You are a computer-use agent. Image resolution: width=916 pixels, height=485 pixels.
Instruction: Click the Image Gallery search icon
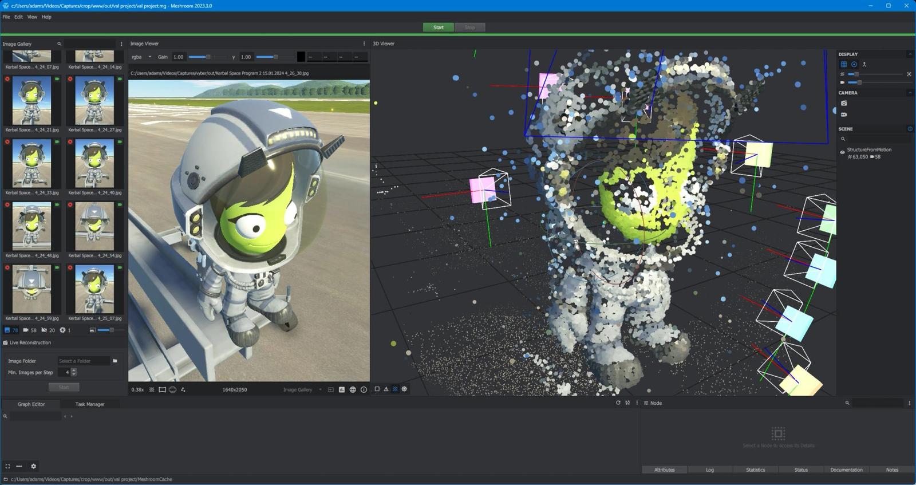click(59, 44)
